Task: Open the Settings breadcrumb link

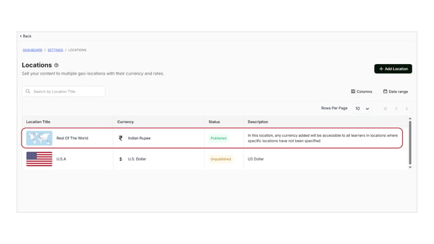Action: pyautogui.click(x=55, y=50)
